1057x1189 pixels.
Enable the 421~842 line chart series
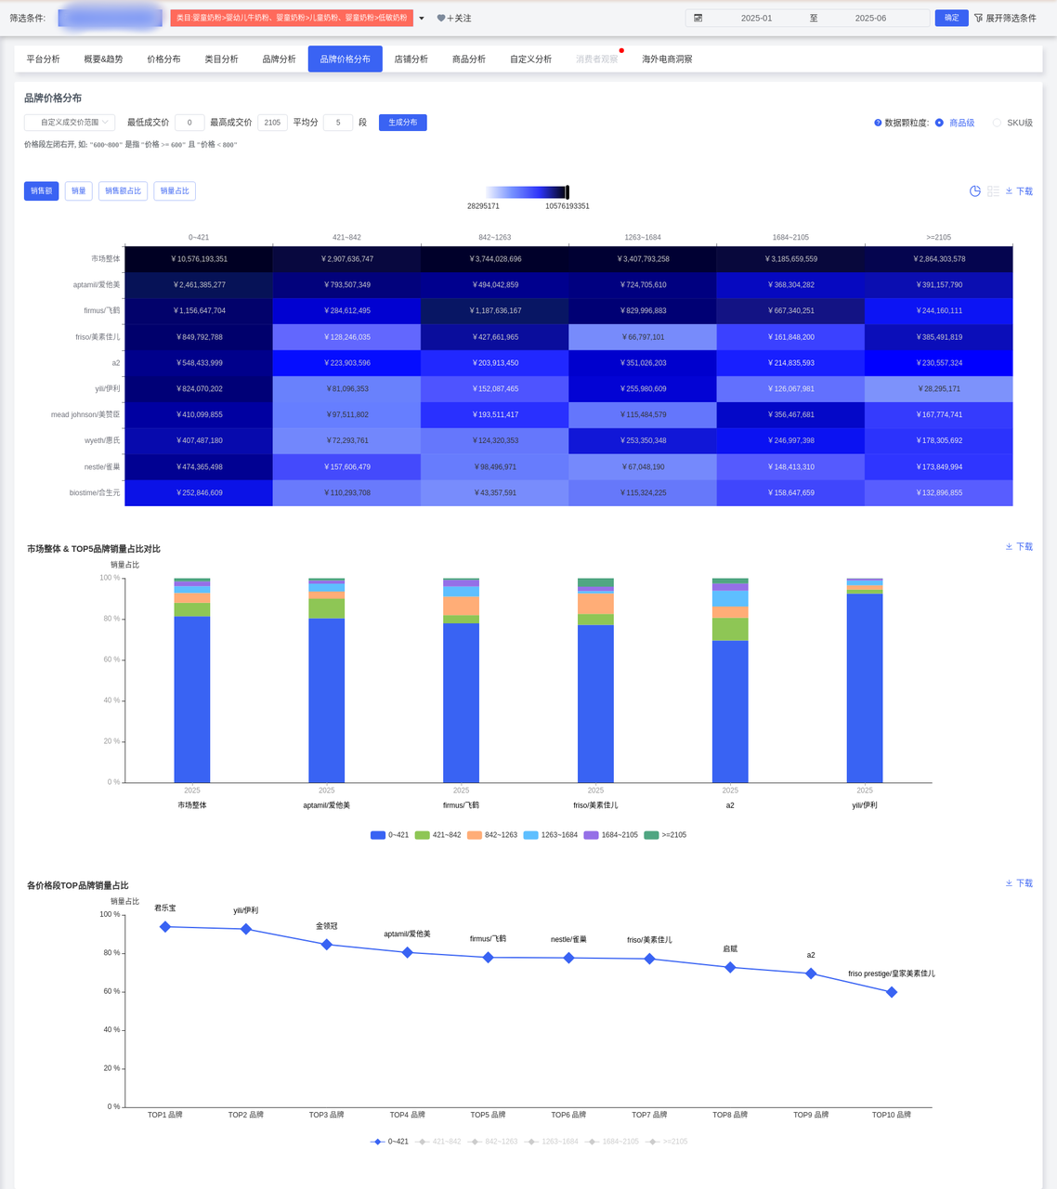[x=438, y=1142]
